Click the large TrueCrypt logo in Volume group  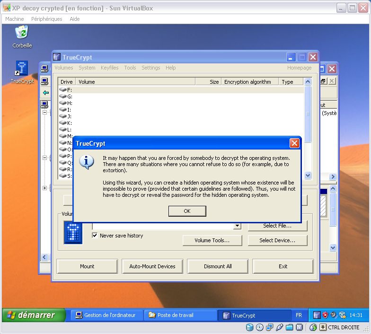tap(73, 233)
